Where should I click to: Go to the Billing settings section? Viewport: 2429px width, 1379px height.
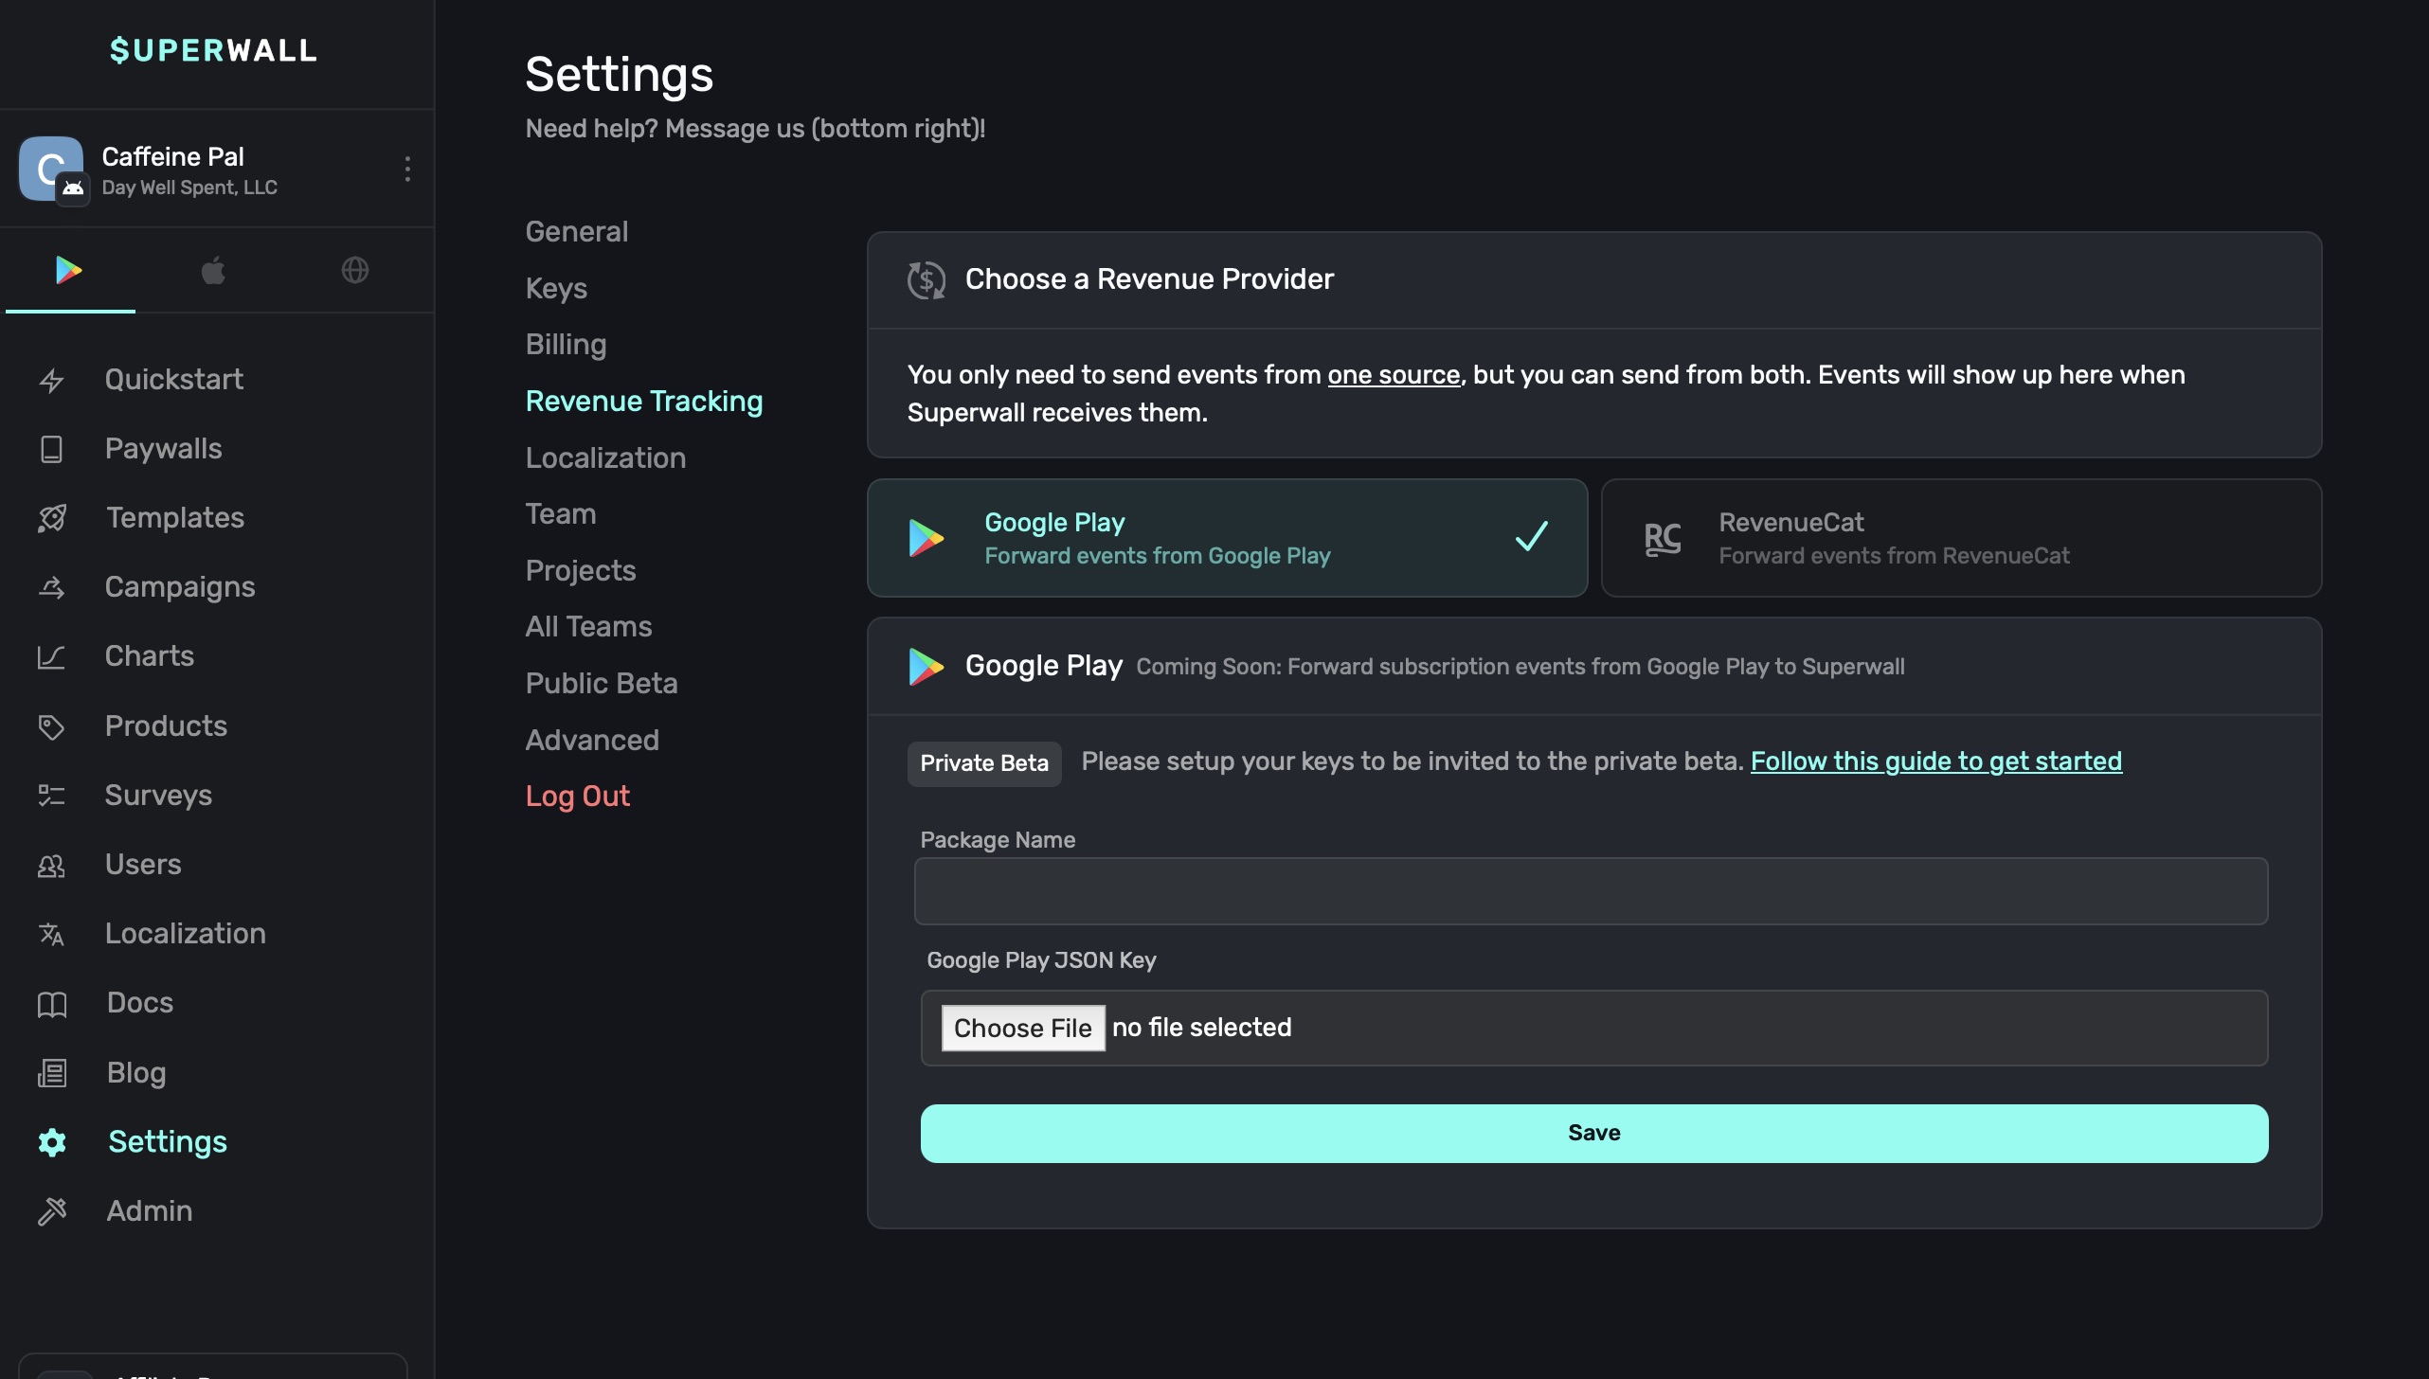566,345
